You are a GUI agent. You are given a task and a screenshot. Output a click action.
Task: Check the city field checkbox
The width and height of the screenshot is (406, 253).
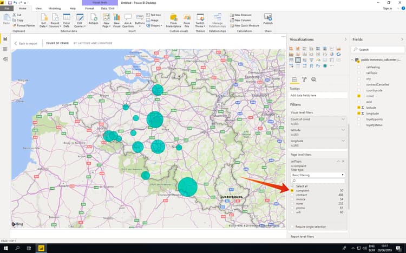358,78
